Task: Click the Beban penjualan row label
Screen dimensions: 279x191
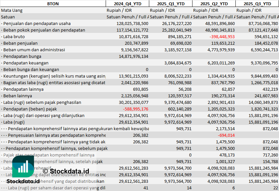Action: click(20, 43)
